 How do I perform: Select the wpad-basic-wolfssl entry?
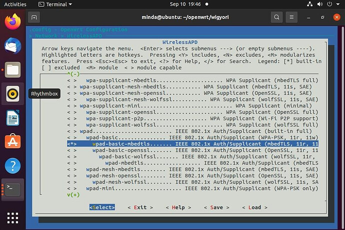coord(192,157)
